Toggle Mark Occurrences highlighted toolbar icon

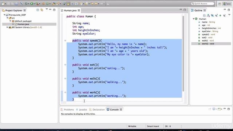68,4
